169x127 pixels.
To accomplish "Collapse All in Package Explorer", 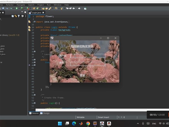I will point(13,16).
